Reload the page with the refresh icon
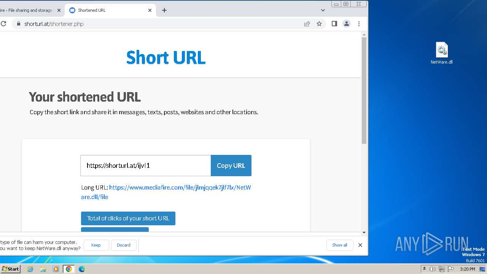 (3, 24)
